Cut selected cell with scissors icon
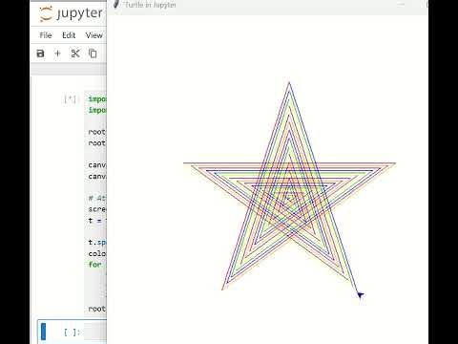 coord(75,54)
